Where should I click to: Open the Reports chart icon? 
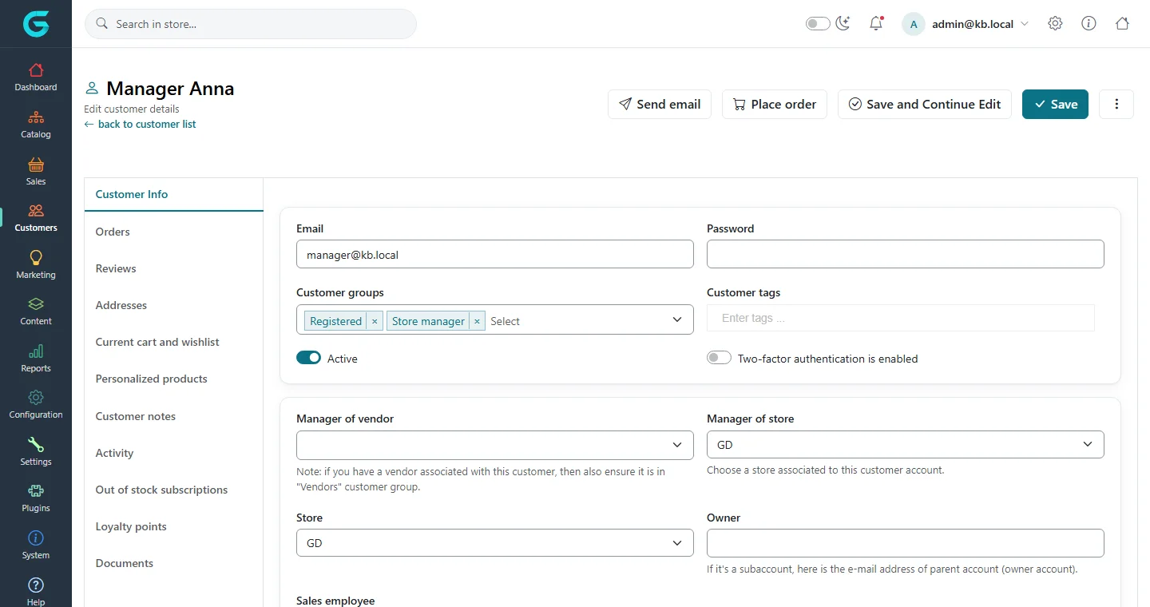(x=36, y=351)
